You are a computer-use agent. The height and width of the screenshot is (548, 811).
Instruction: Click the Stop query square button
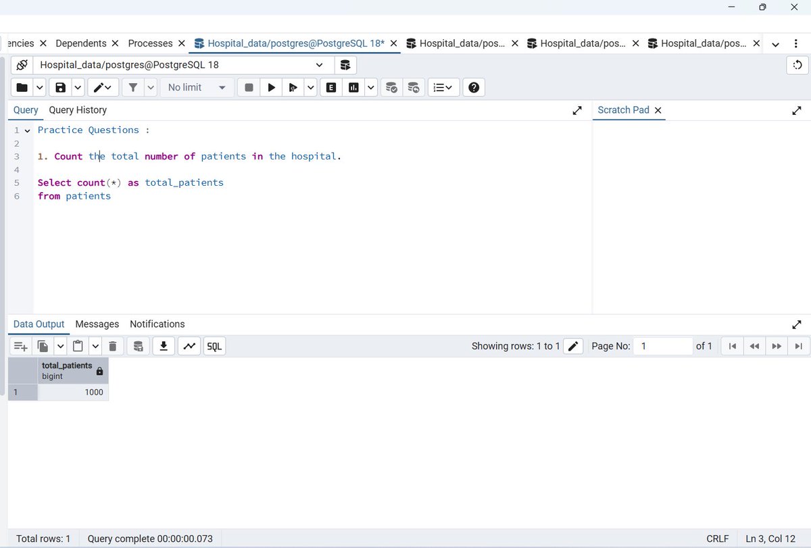coord(249,87)
